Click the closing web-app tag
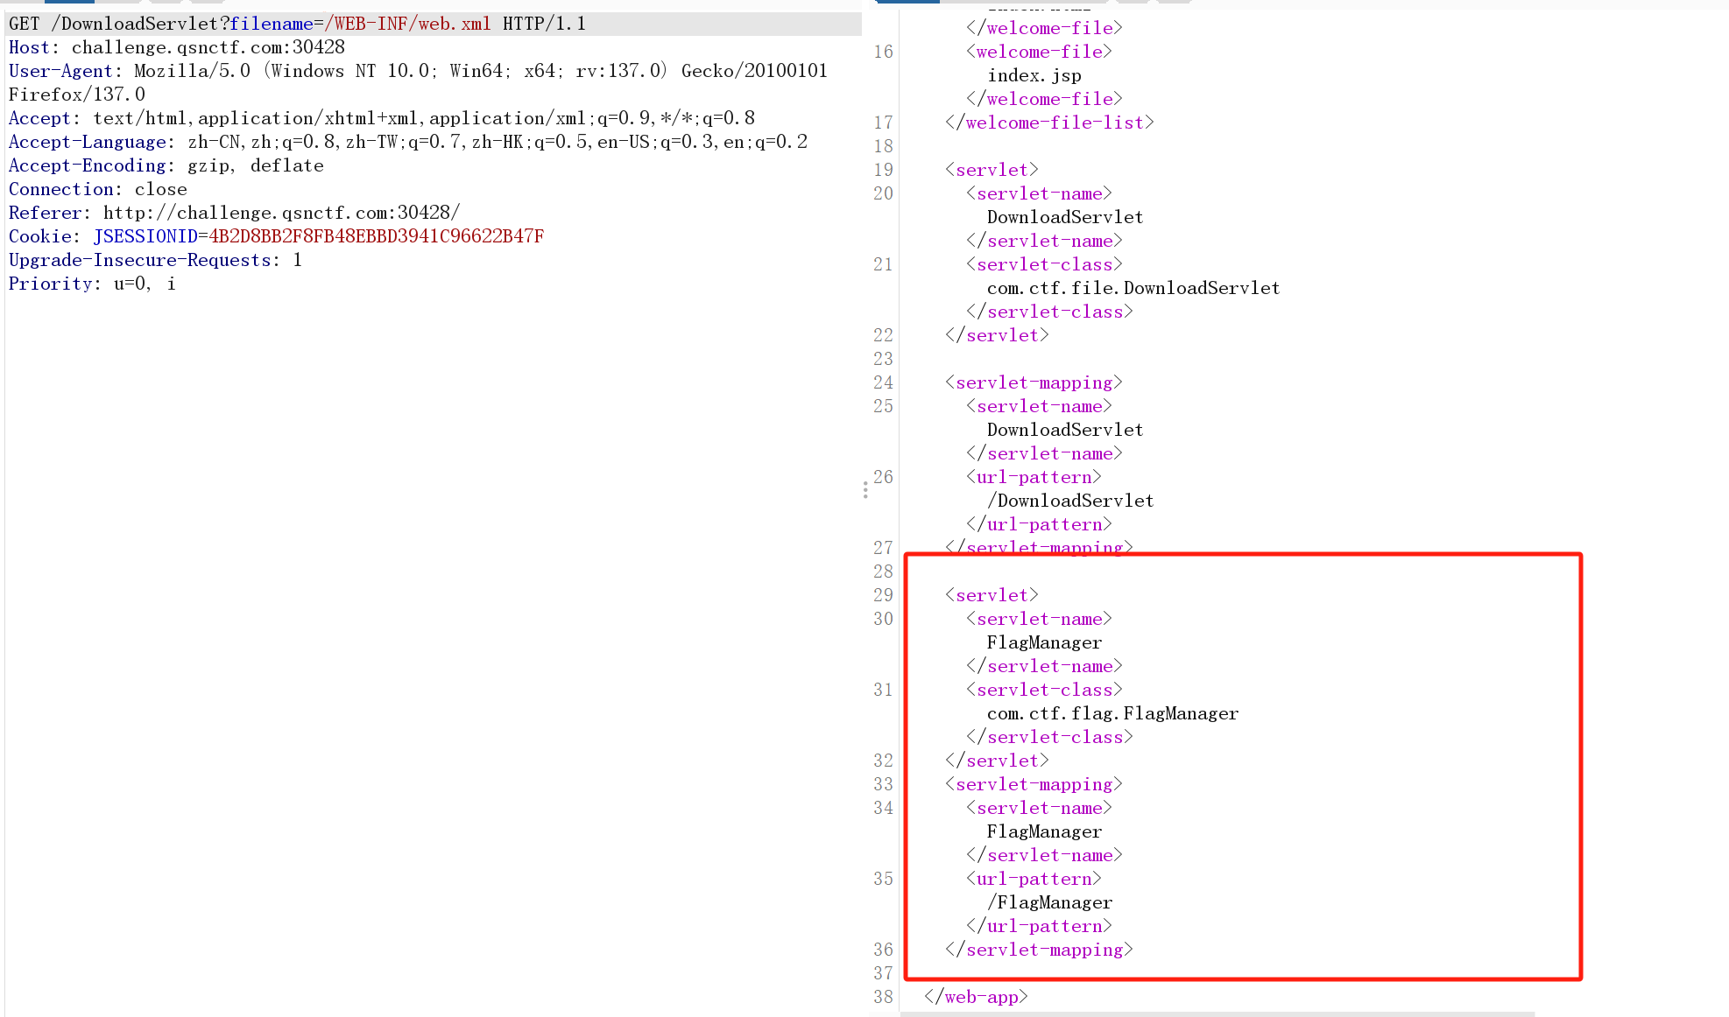The height and width of the screenshot is (1017, 1729). (976, 997)
